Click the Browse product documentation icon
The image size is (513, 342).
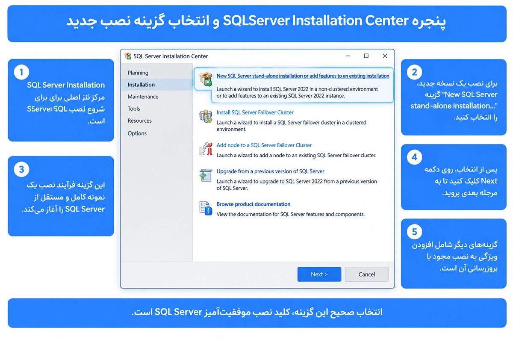point(206,208)
